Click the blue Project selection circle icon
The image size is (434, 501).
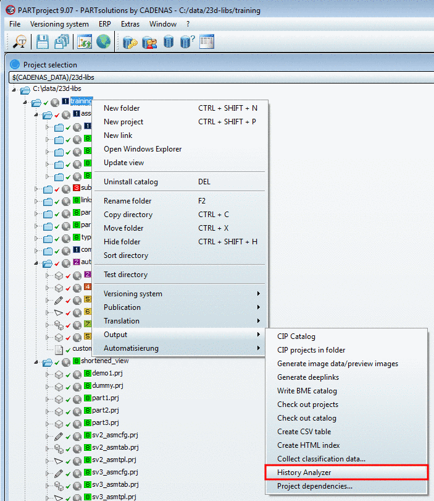point(15,64)
